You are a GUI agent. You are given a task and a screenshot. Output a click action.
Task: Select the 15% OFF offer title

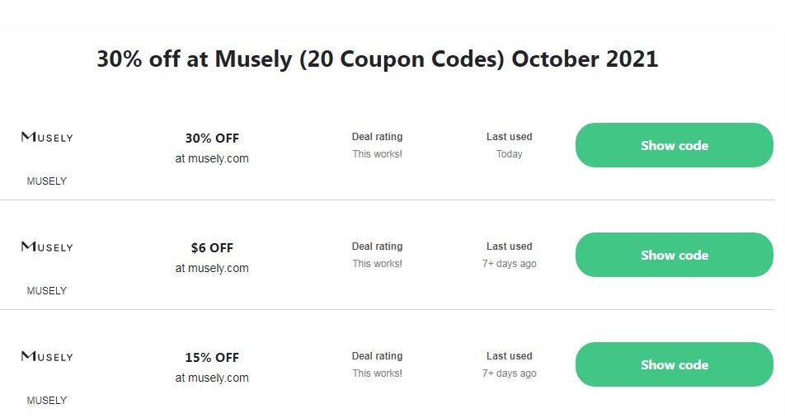tap(212, 358)
